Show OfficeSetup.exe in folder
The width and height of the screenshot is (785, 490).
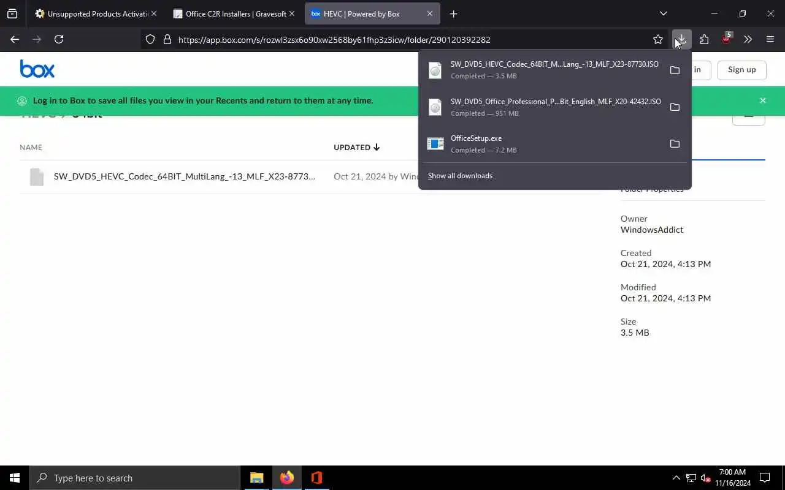(x=675, y=143)
